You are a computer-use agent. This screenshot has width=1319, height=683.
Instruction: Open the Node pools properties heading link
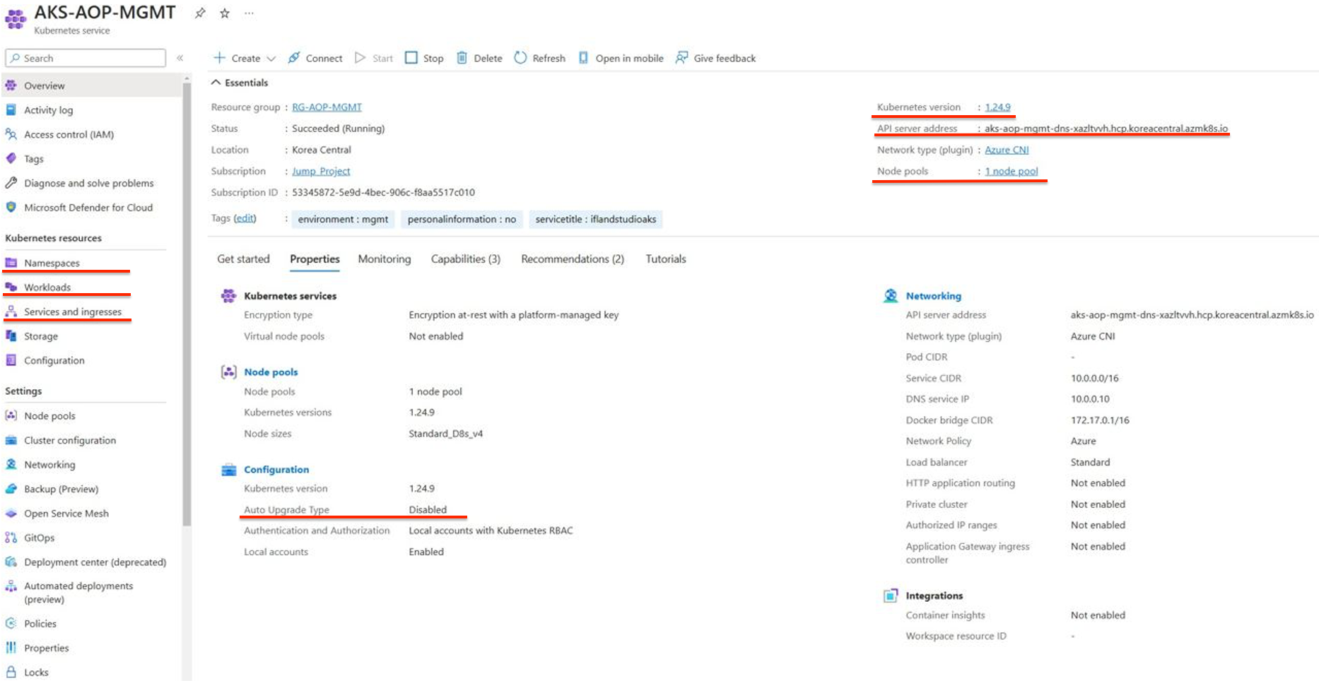271,372
